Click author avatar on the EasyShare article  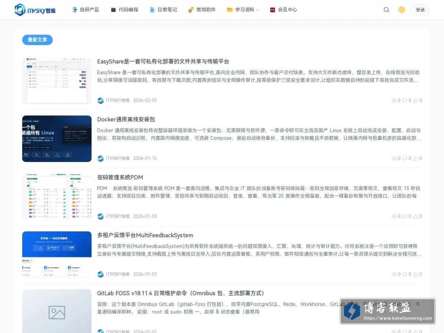click(100, 100)
